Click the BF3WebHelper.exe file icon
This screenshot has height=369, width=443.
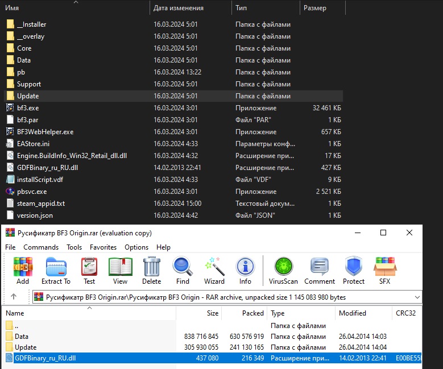pos(10,132)
